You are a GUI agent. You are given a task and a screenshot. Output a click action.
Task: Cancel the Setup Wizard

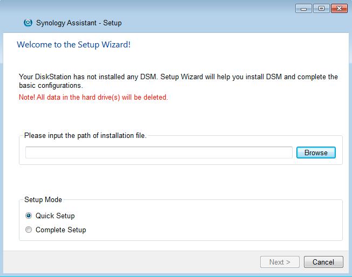[323, 262]
